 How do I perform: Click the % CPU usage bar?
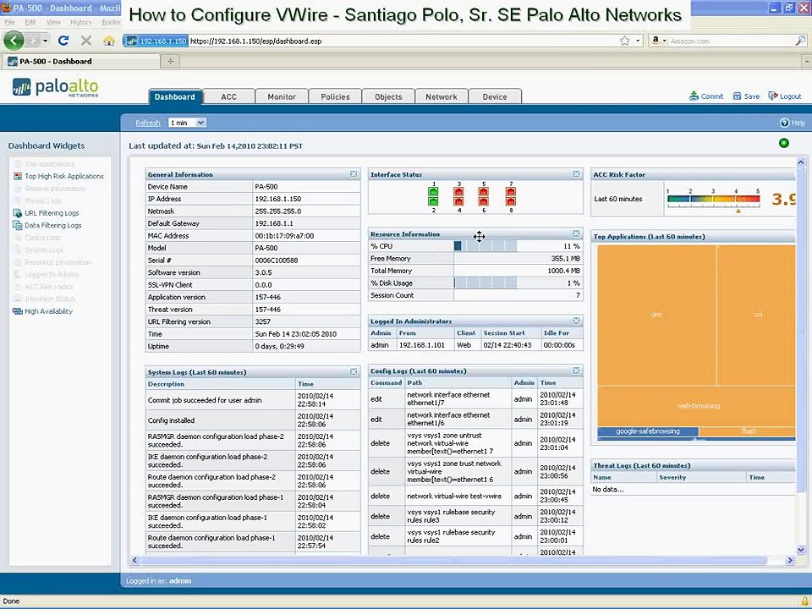pos(486,246)
